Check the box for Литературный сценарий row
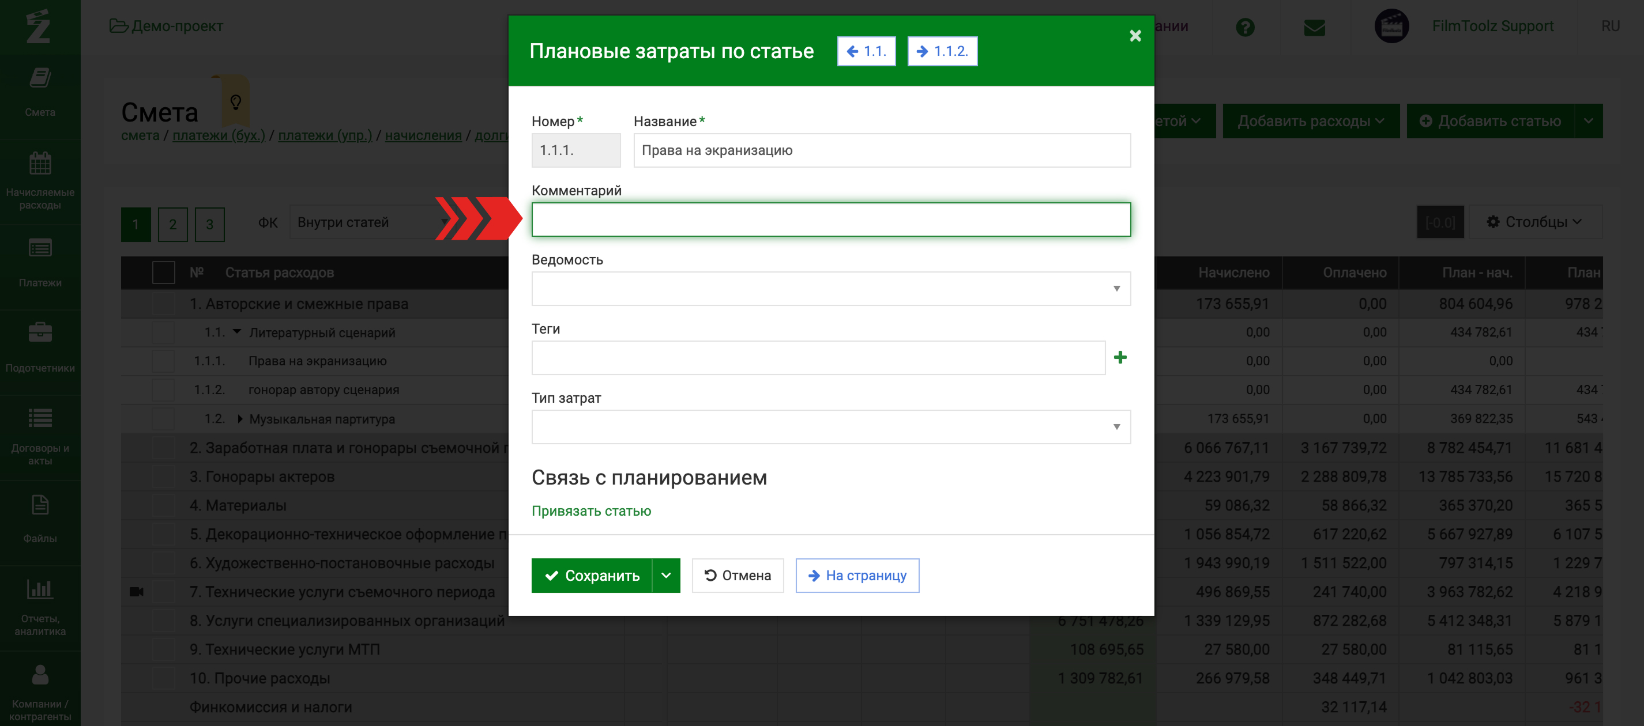The height and width of the screenshot is (726, 1644). (x=163, y=332)
